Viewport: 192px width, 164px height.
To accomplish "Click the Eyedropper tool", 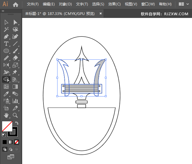I will [x=6, y=94].
